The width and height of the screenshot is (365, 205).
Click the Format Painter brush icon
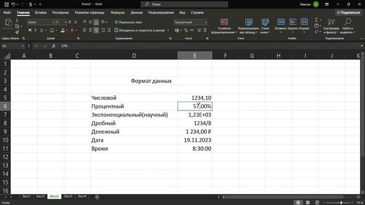[17, 32]
